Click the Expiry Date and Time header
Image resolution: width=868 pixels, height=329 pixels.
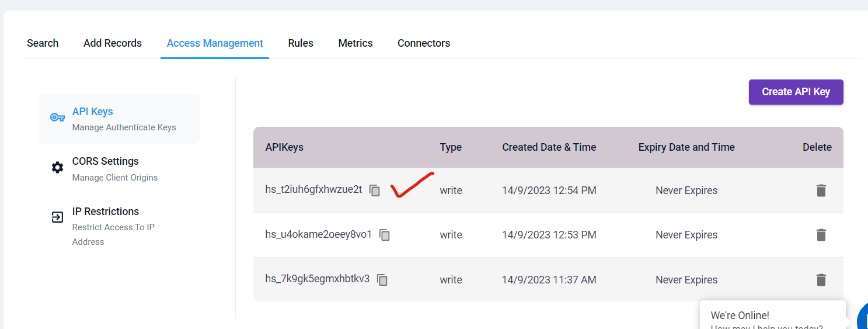coord(686,147)
